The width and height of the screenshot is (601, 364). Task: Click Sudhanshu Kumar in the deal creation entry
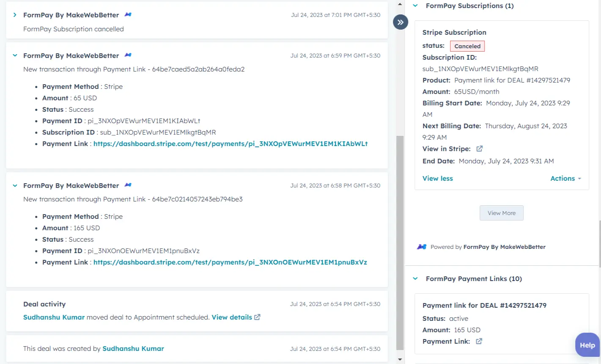click(x=133, y=348)
